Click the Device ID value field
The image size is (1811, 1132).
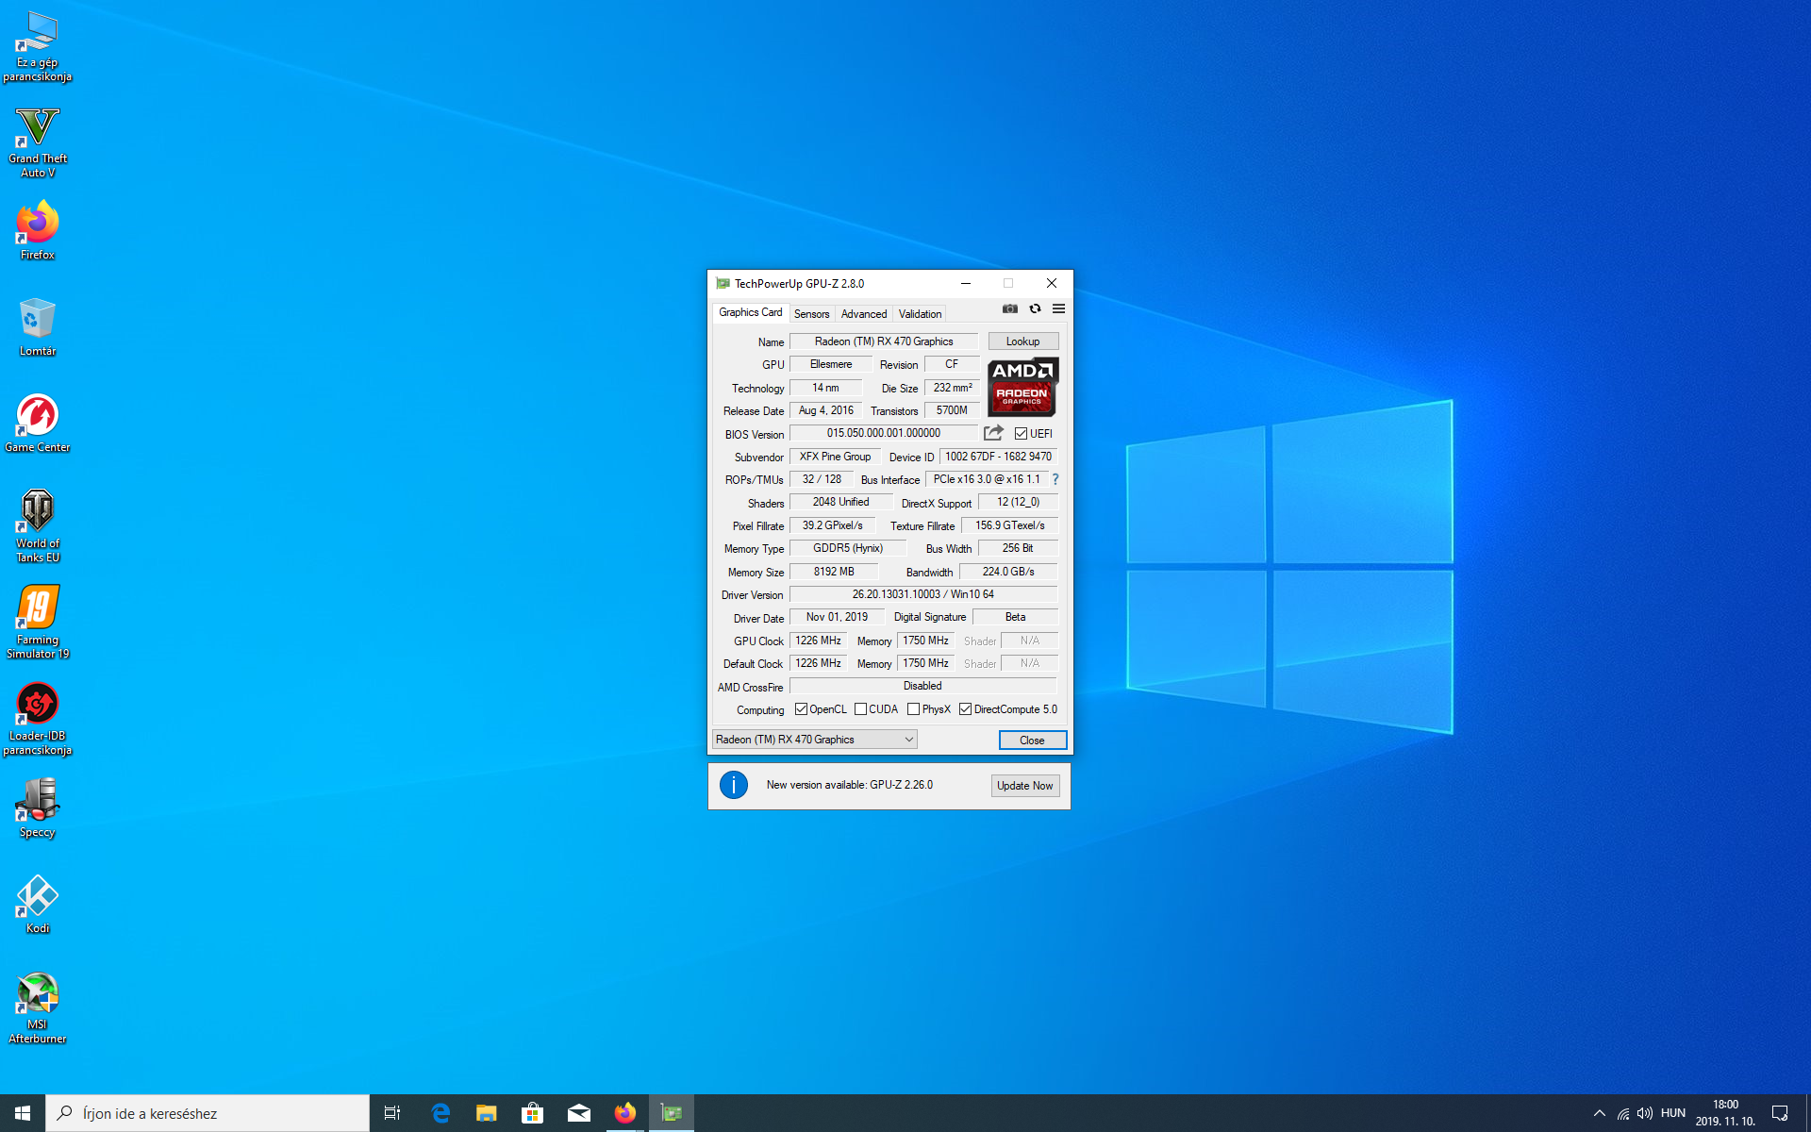[x=998, y=457]
